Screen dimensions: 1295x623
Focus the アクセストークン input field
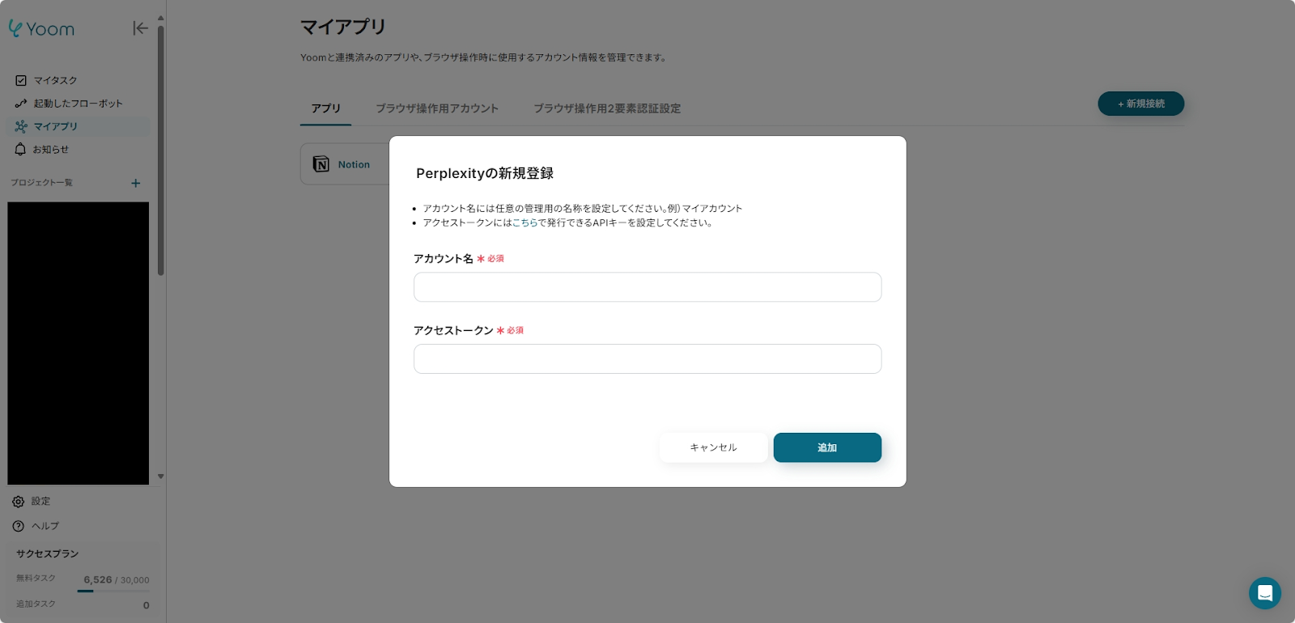click(647, 359)
